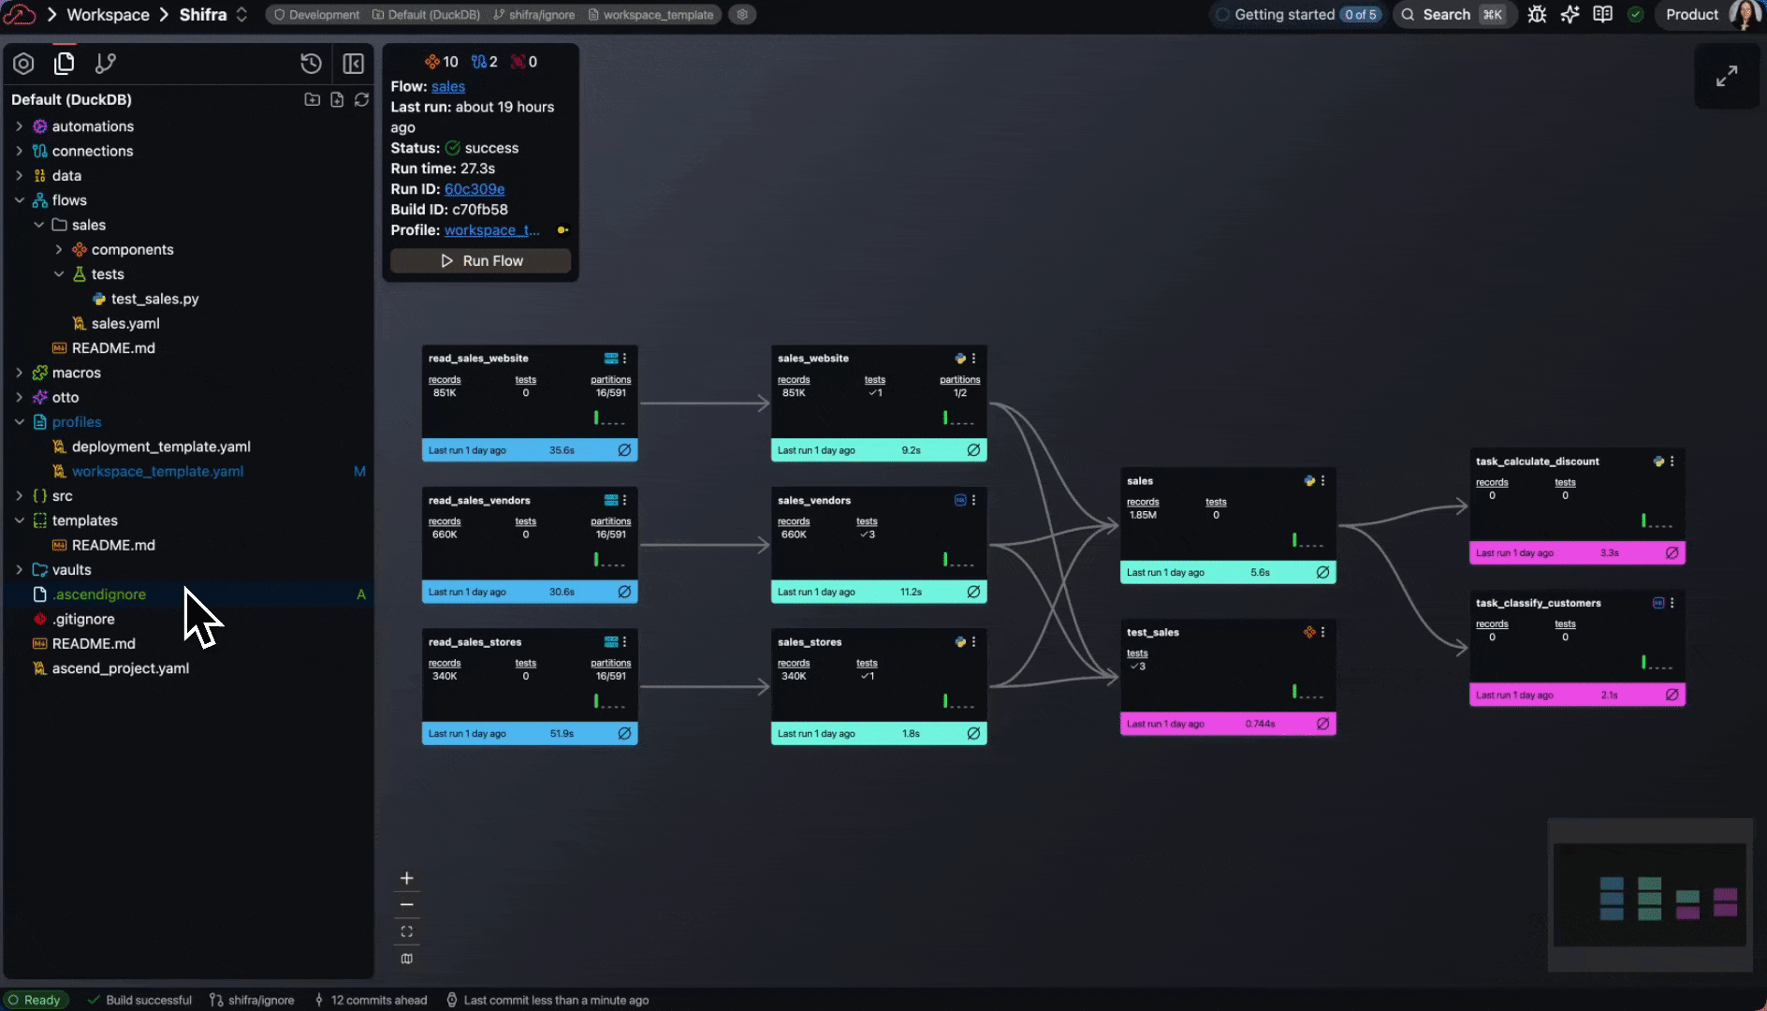Open workspace_template.yaml file
The image size is (1767, 1011).
(x=157, y=472)
